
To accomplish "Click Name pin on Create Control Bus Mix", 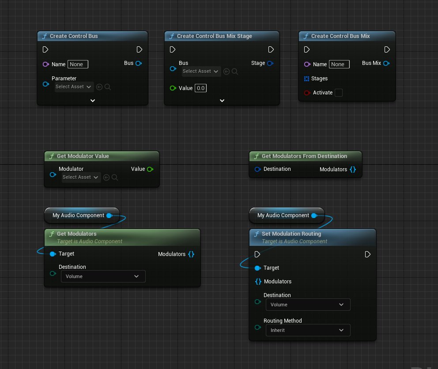I will click(307, 64).
